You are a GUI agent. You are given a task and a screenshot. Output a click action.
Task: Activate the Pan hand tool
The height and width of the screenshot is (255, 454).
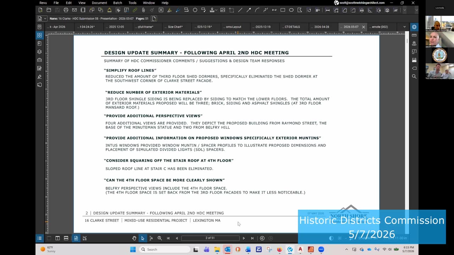point(134,238)
